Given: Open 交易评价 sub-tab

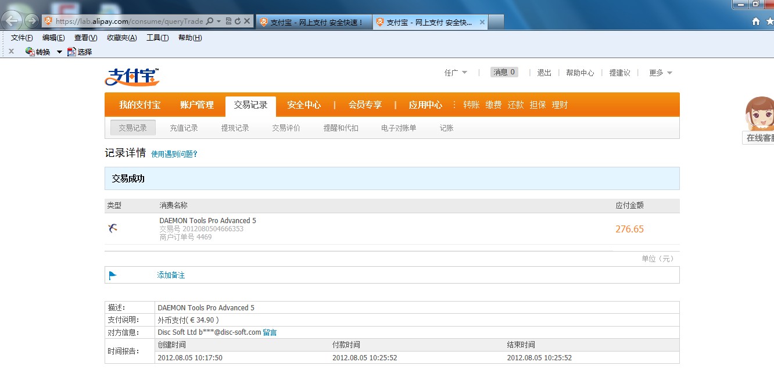Looking at the screenshot, I should coord(286,128).
